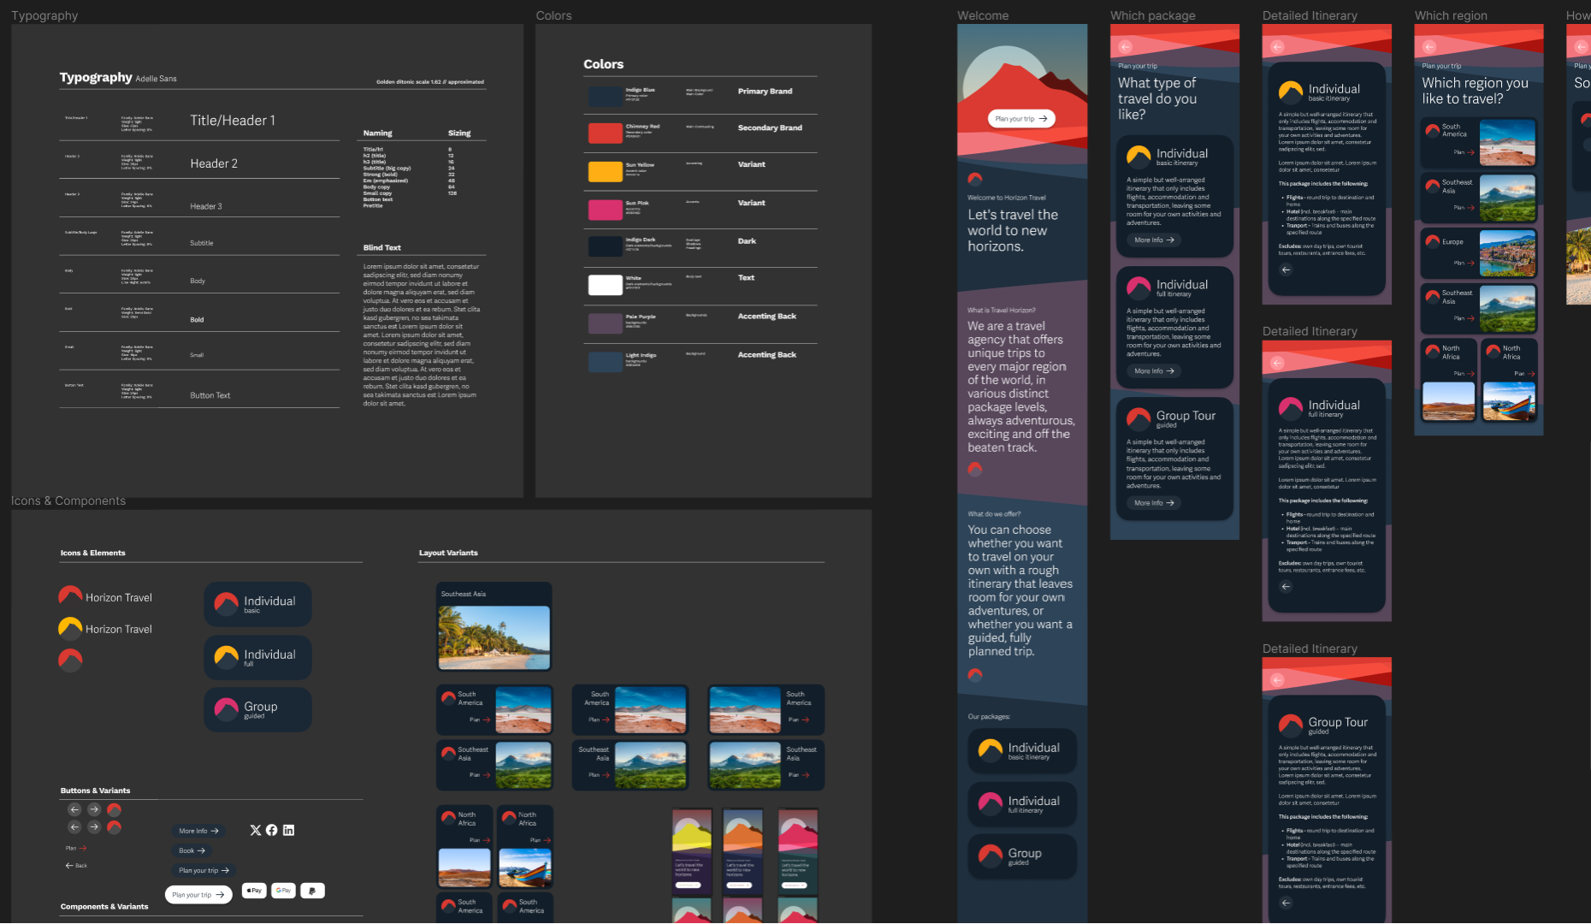This screenshot has height=924, width=1591.
Task: Select the White color swatch
Action: (605, 285)
